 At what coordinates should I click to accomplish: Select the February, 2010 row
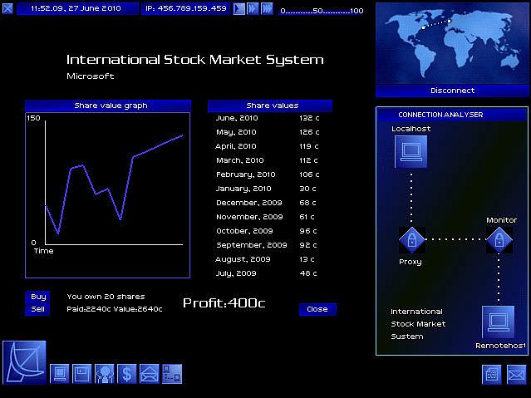coord(268,174)
